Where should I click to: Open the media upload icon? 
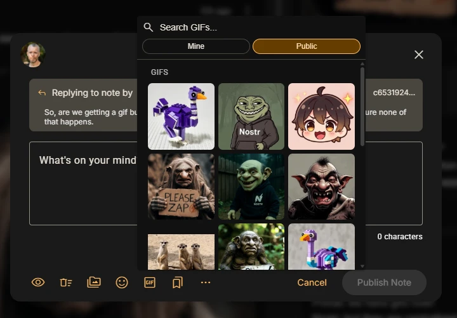click(x=94, y=282)
